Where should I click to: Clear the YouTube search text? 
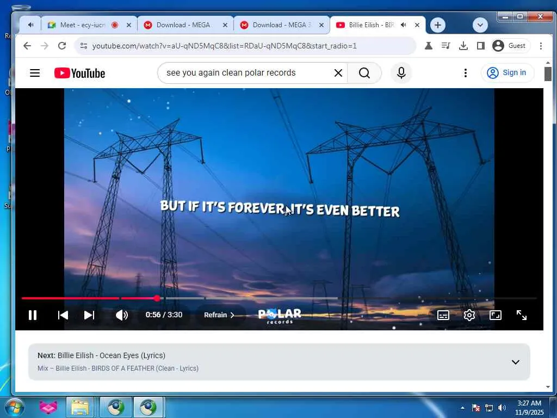(x=338, y=73)
